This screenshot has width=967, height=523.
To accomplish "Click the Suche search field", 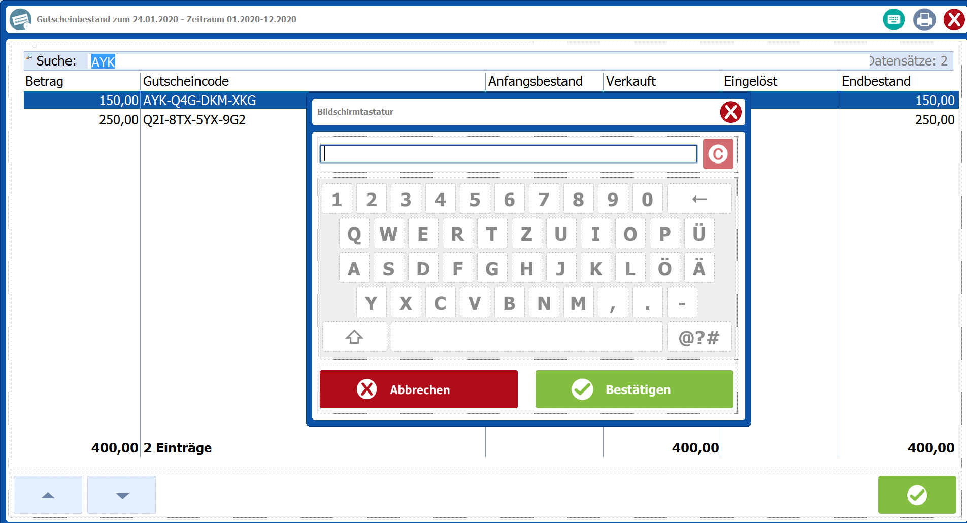I will tap(477, 61).
